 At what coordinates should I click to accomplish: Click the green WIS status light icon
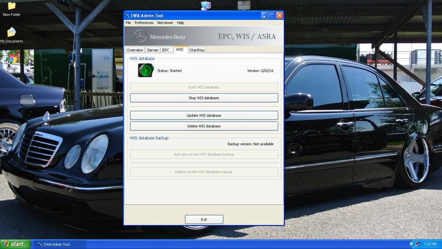[146, 70]
